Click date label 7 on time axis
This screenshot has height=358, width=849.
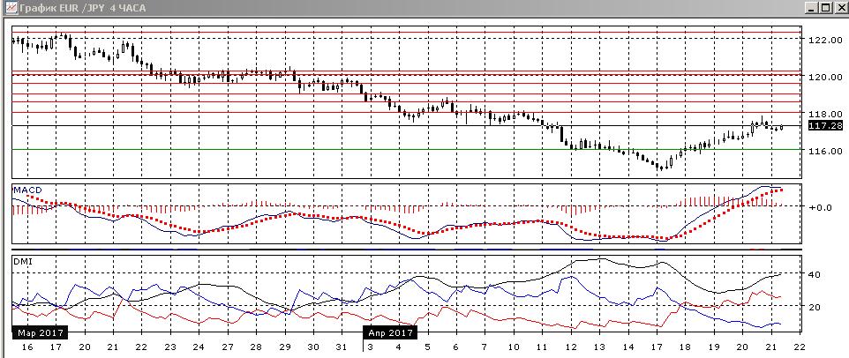click(x=485, y=347)
